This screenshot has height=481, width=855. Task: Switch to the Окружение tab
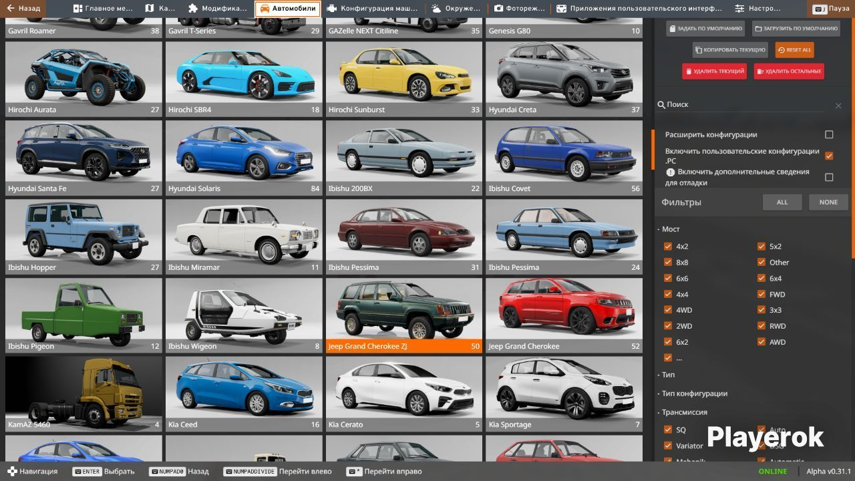(456, 9)
